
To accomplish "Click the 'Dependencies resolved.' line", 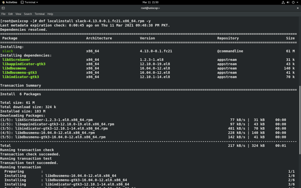I will click(24, 30).
